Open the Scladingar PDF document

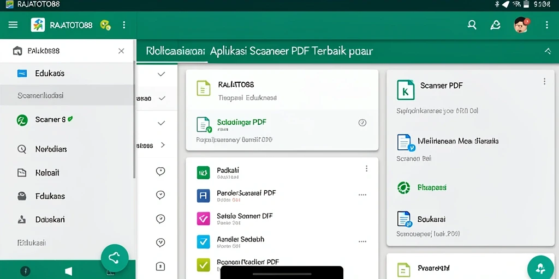(x=282, y=130)
